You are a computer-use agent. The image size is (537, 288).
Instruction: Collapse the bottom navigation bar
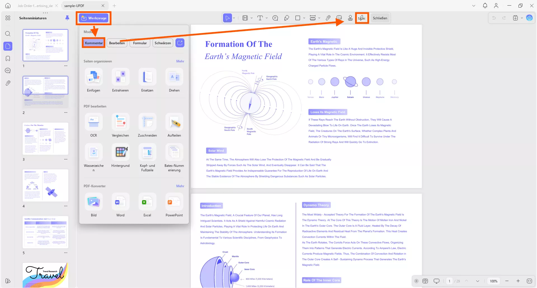pyautogui.click(x=416, y=281)
